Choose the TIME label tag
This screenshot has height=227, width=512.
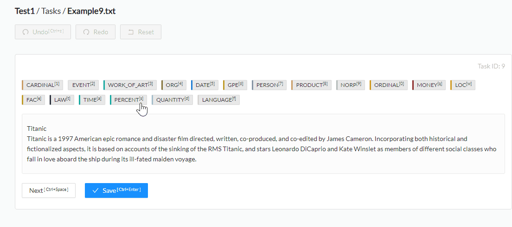click(92, 100)
